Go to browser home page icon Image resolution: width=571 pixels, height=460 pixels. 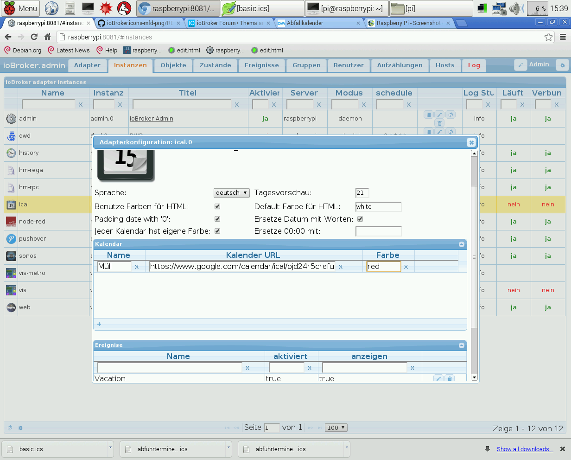coord(47,37)
